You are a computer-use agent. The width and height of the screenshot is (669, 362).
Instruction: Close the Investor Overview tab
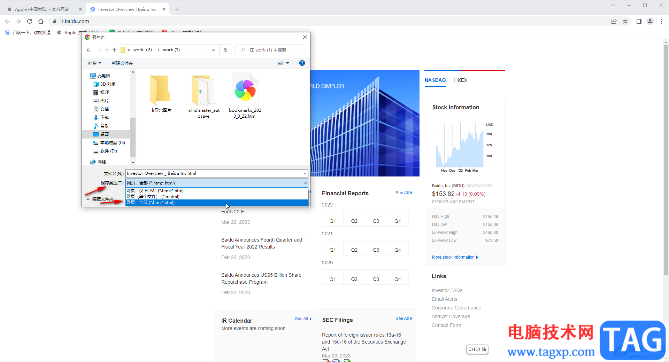(x=164, y=9)
